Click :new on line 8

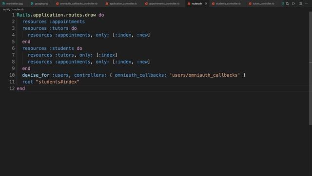click(x=142, y=62)
